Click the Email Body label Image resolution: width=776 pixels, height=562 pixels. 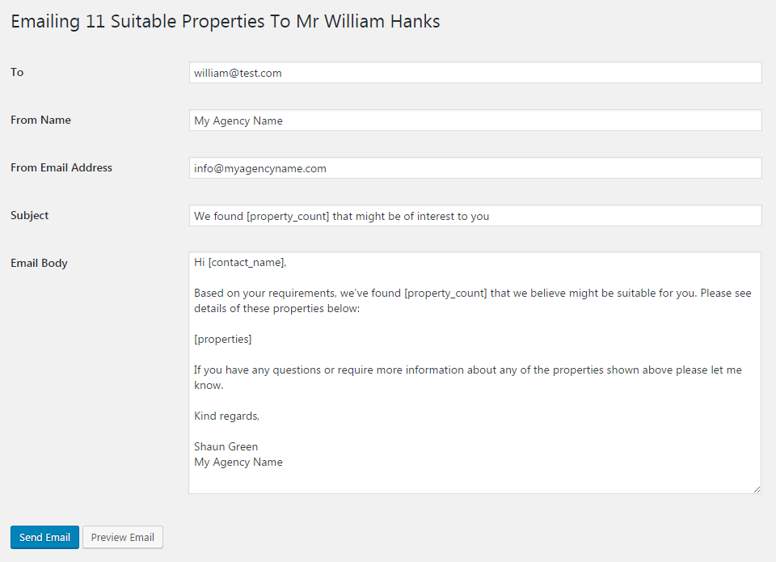[39, 263]
